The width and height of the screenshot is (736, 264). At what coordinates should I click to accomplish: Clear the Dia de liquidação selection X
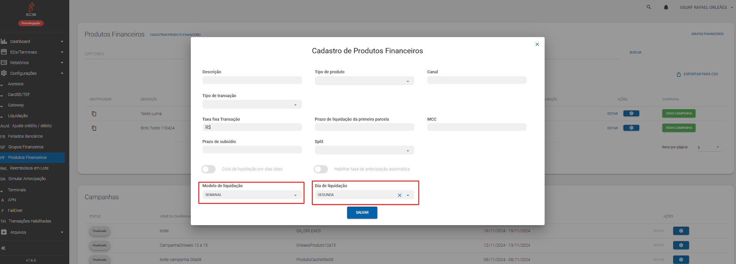(400, 195)
